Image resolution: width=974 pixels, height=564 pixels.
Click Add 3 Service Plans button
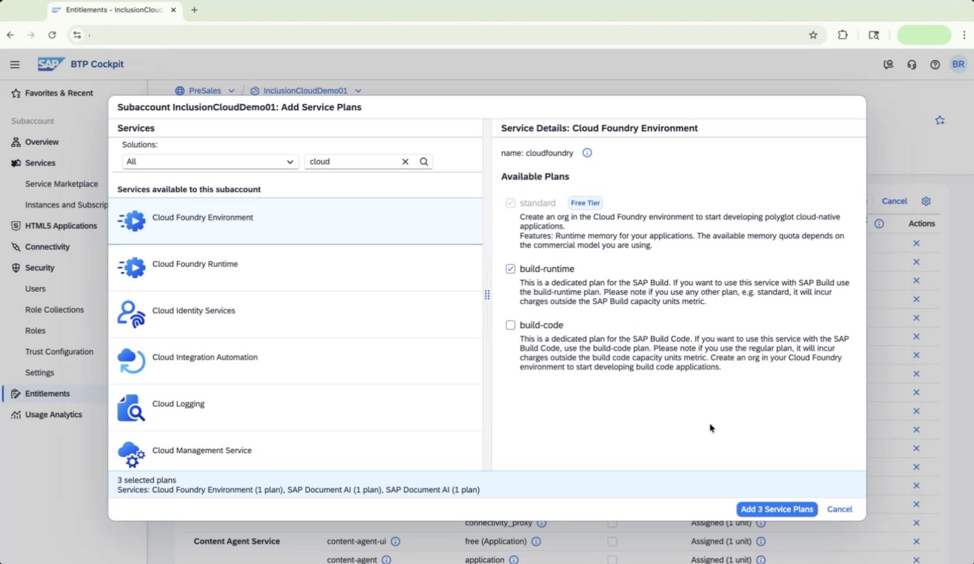point(777,509)
